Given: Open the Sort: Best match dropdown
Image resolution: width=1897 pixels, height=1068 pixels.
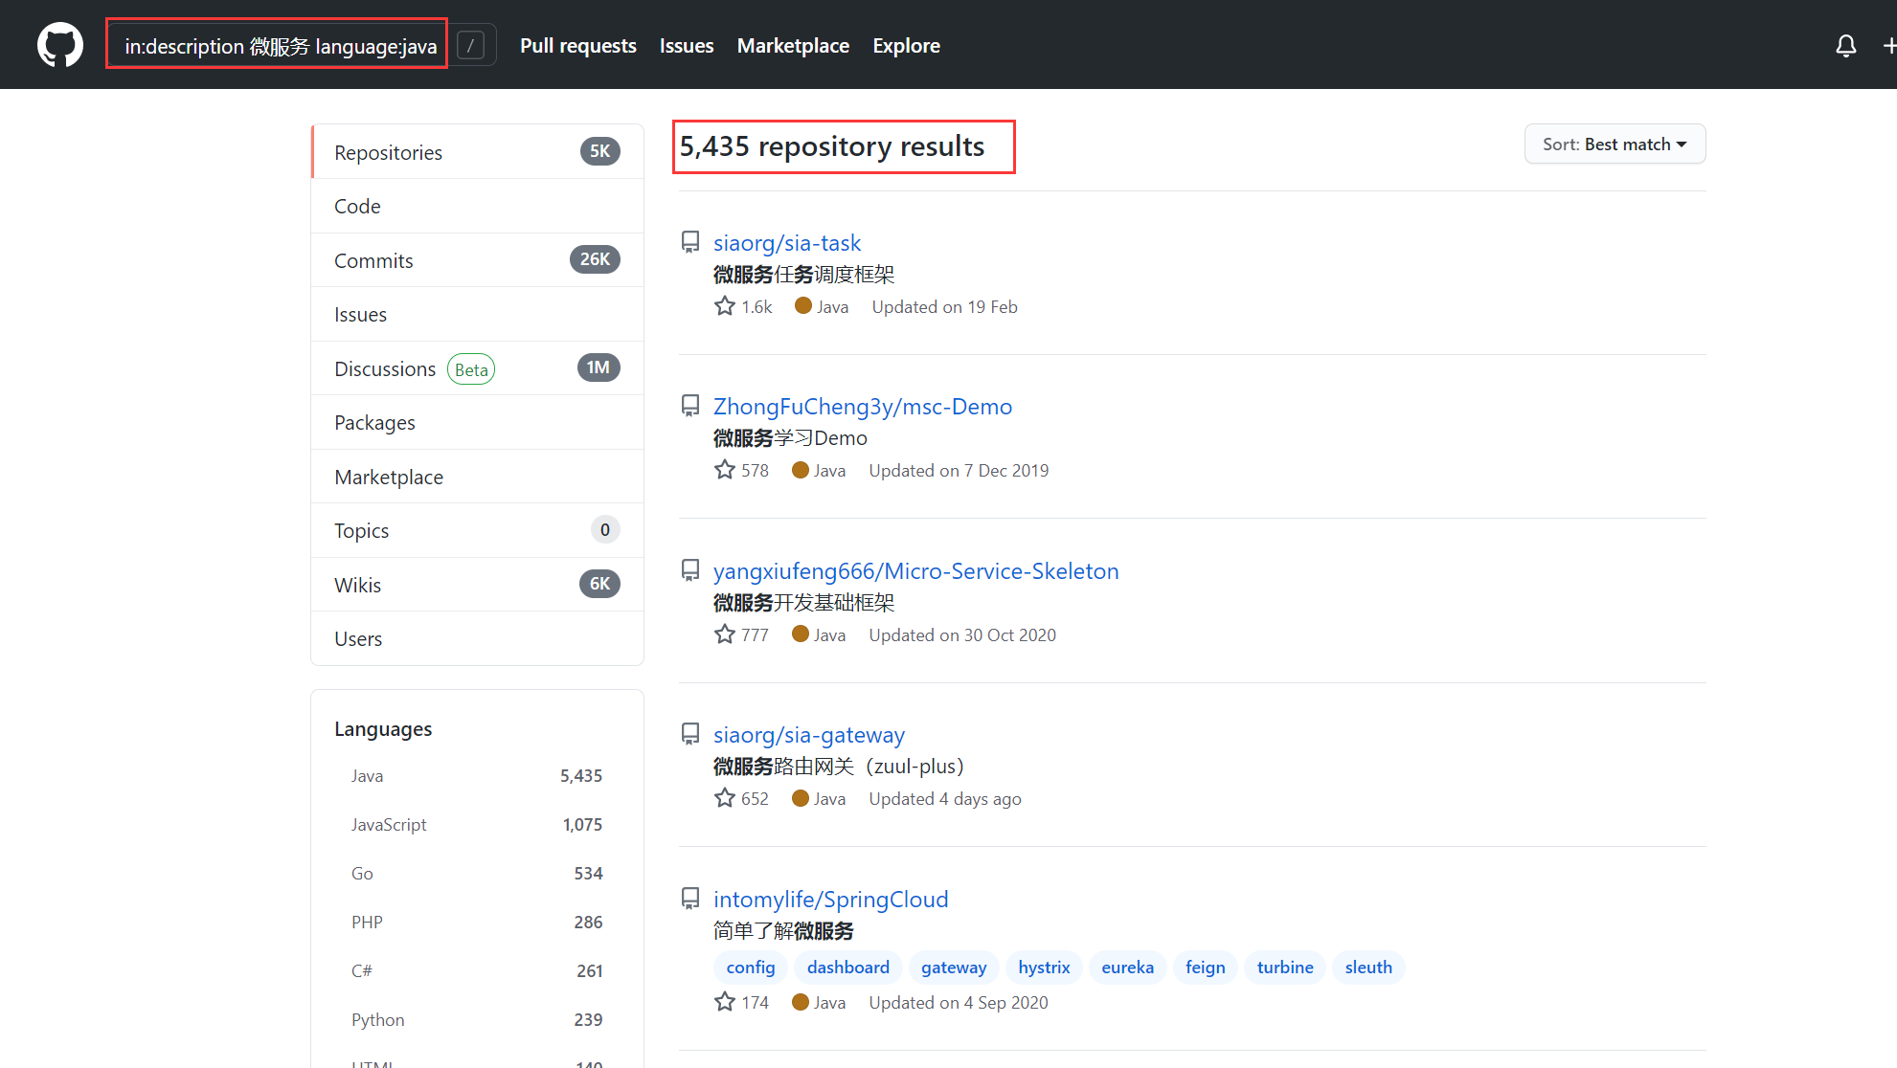Looking at the screenshot, I should (1615, 144).
